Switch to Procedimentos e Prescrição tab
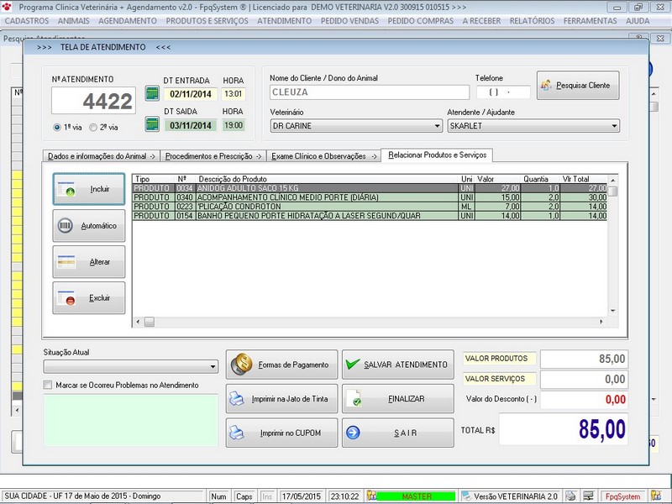The image size is (672, 504). click(x=213, y=156)
